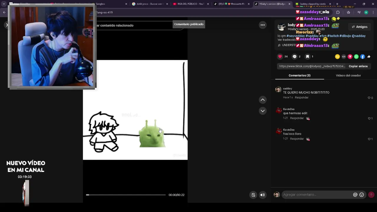Open hashtag #dibujo
Screen dimensions: 377x212
[345, 36]
